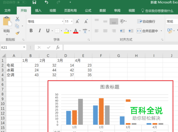The image size is (178, 132).
Task: Click the Select All corner triangle
Action: click(x=4, y=56)
